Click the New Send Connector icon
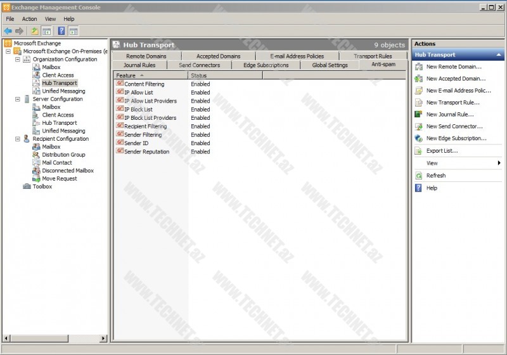Screen dimensions: 507x355 [418, 126]
